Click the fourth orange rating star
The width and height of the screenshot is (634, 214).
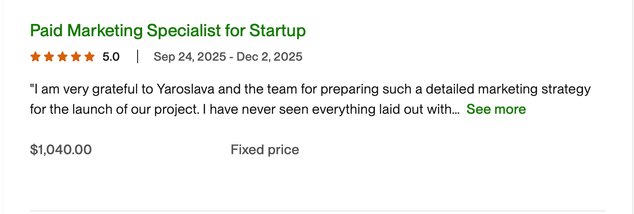tap(76, 56)
